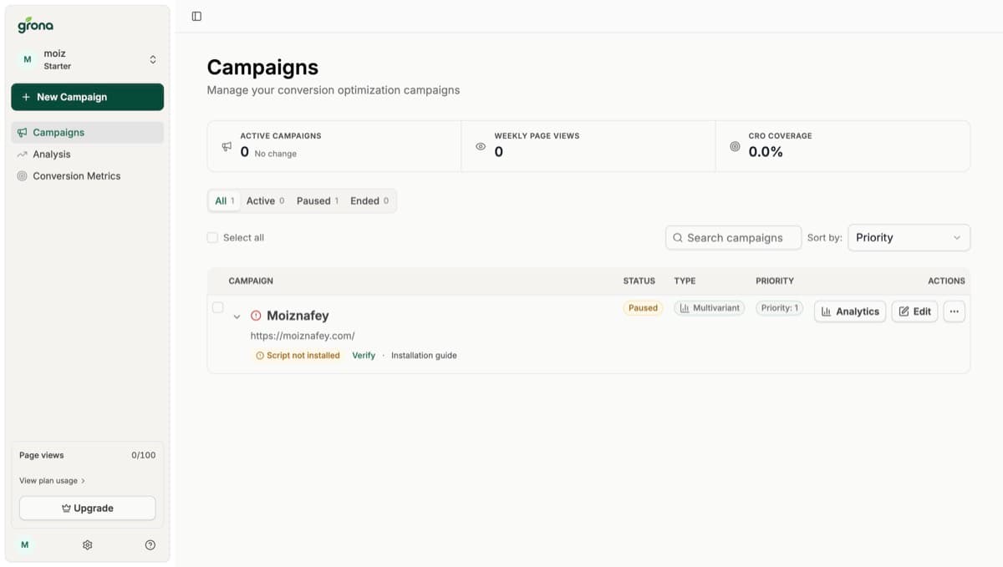Click the Priority: 1 badge

[x=779, y=308]
